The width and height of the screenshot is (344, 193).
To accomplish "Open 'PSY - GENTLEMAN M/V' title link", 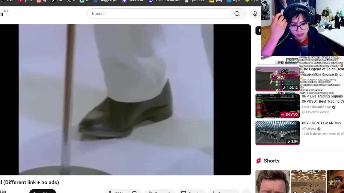I will point(321,123).
